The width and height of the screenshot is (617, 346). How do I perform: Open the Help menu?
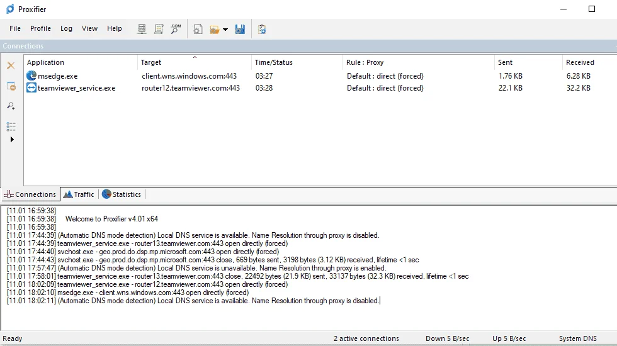[x=115, y=28]
